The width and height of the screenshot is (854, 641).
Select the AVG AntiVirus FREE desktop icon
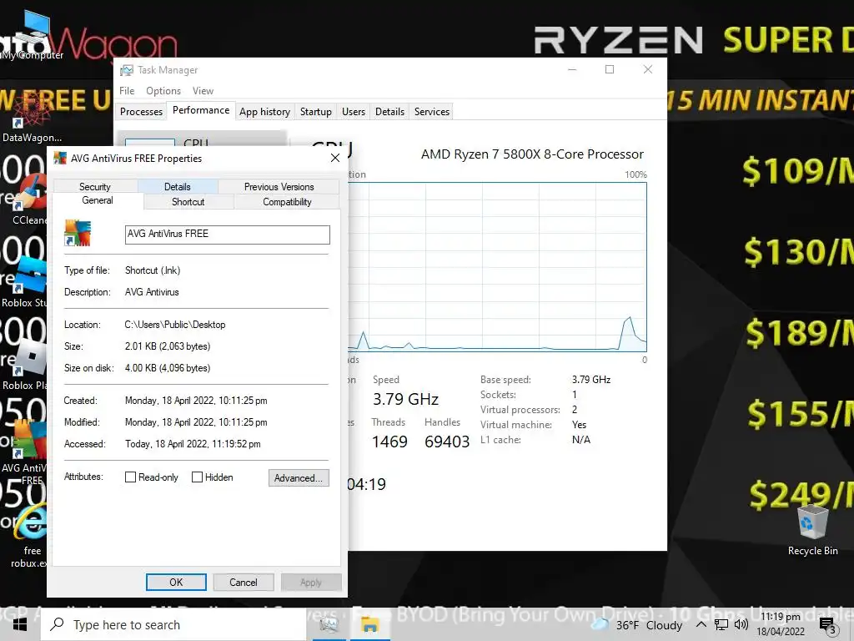[25, 452]
